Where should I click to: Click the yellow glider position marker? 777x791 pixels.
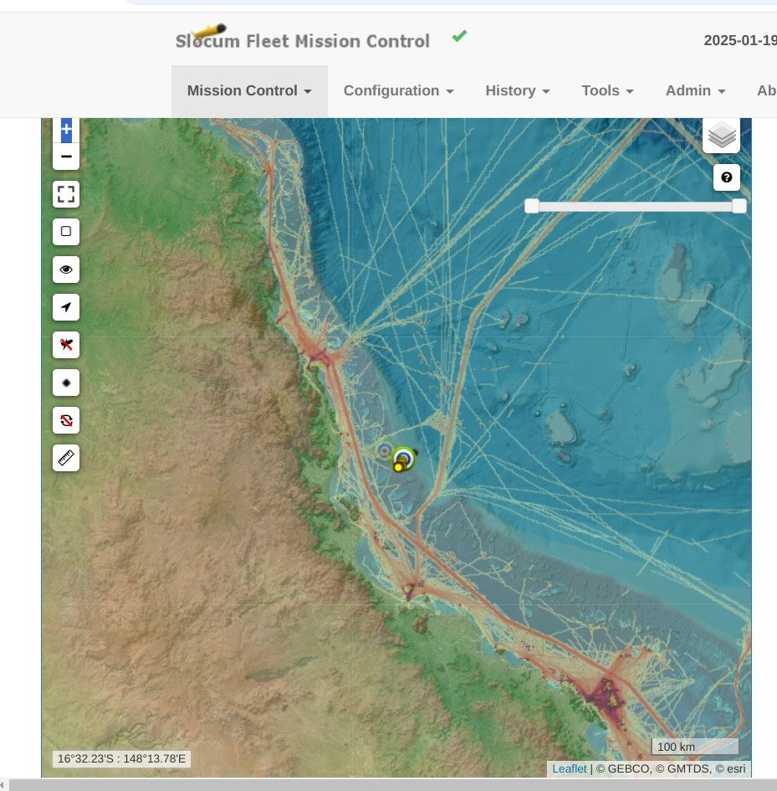[x=398, y=468]
